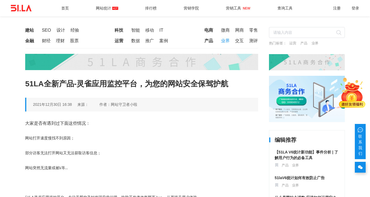Click the 登录 link
Viewport: 370px width, 197px height.
355,8
